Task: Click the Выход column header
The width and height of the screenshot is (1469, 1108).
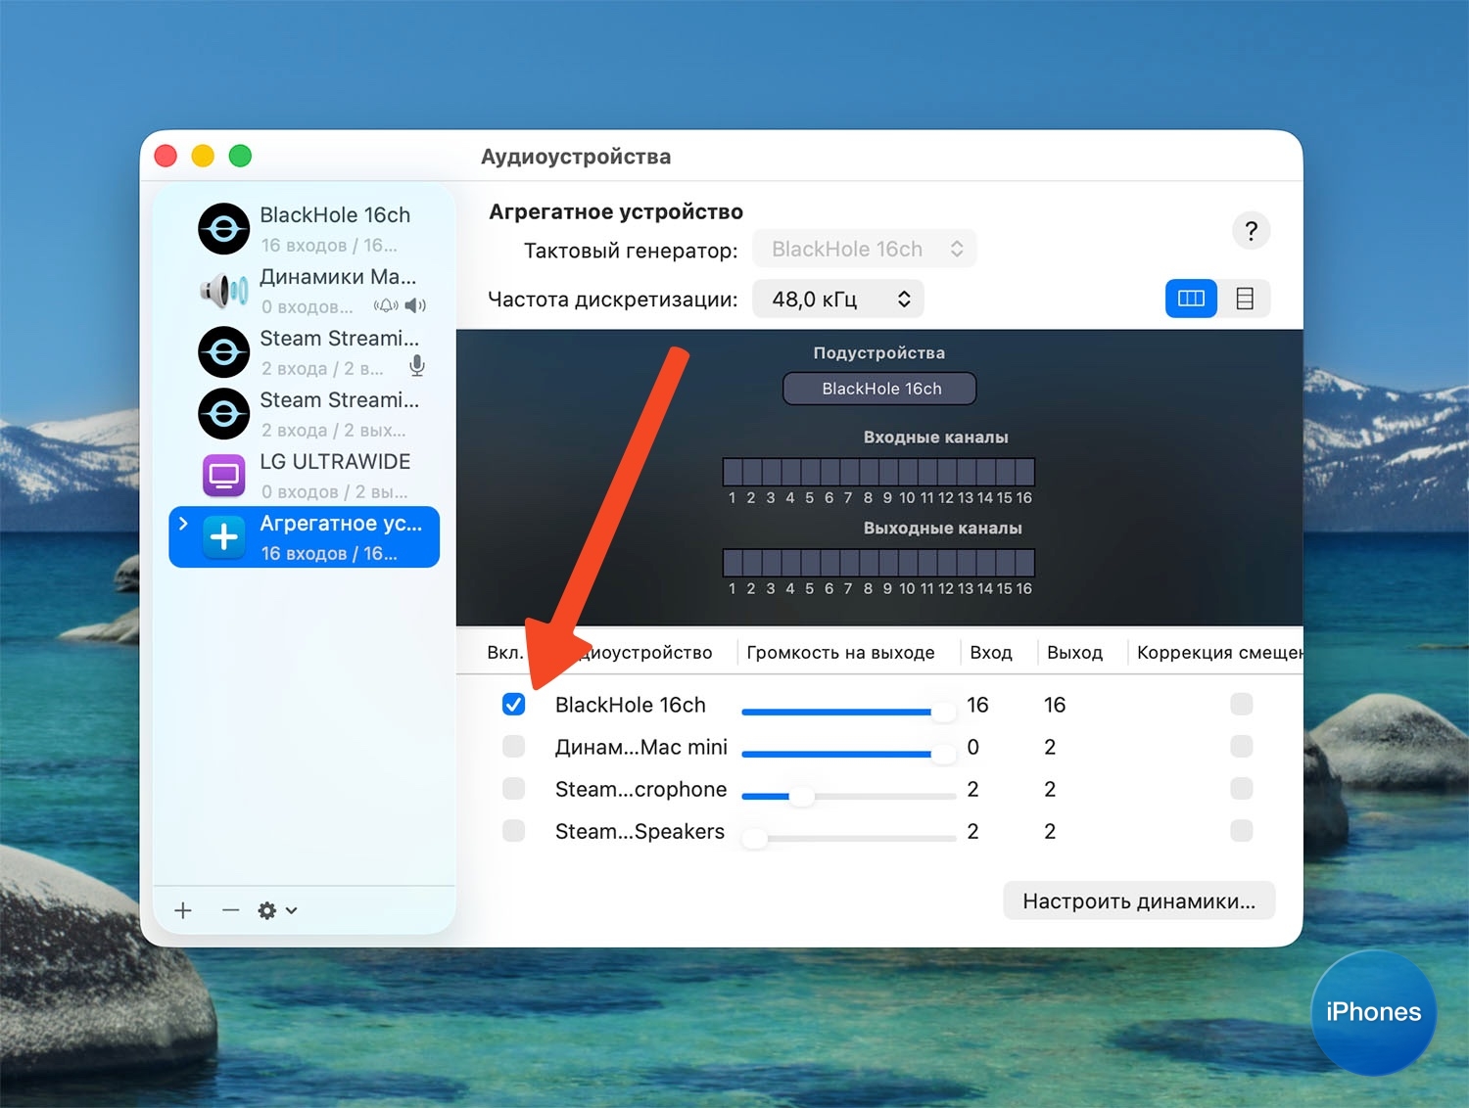Action: (1074, 653)
